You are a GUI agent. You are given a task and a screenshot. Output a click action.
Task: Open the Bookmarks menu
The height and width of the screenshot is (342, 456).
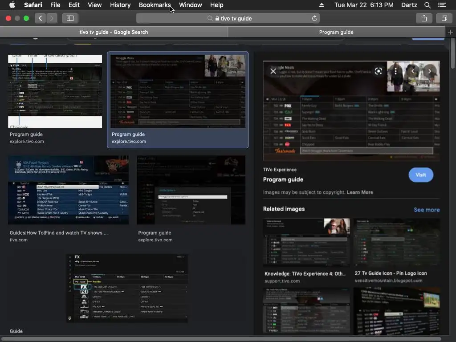tap(155, 5)
